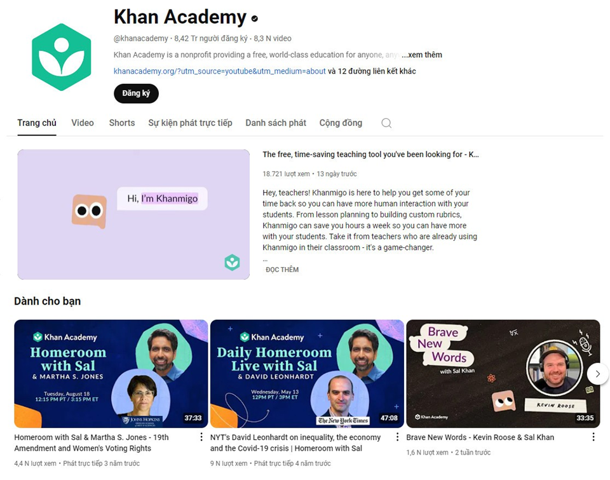The height and width of the screenshot is (480, 610).
Task: Open the khanacademy.org website link
Action: coord(219,71)
